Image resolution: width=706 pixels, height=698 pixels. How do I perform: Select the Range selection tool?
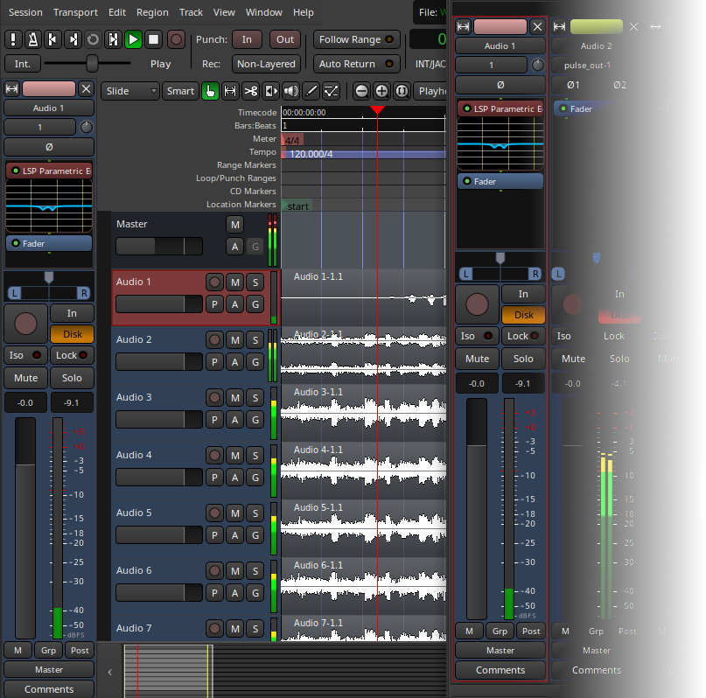pyautogui.click(x=230, y=91)
